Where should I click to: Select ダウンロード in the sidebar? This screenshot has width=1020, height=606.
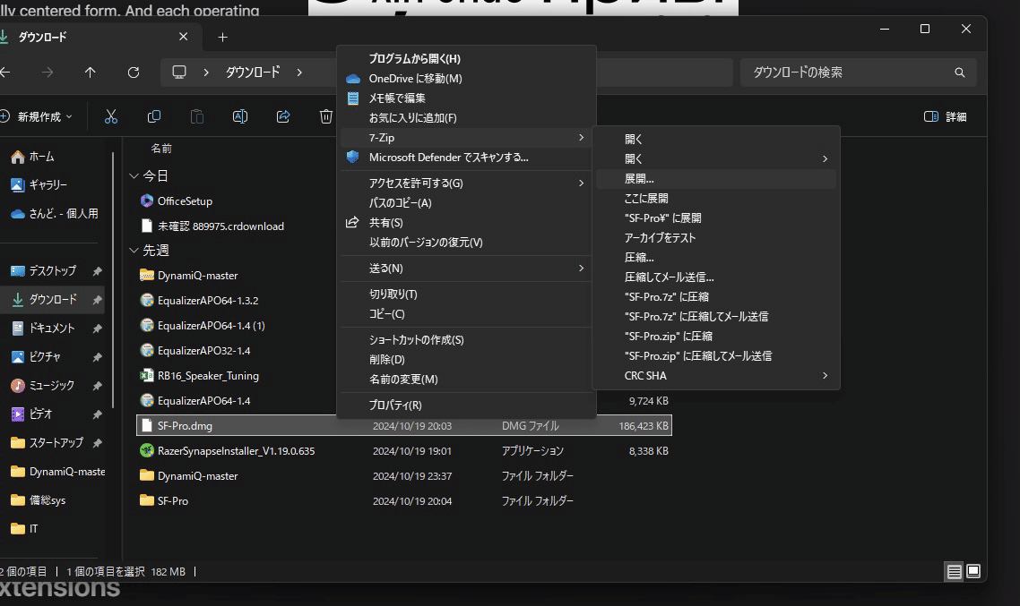tap(52, 300)
